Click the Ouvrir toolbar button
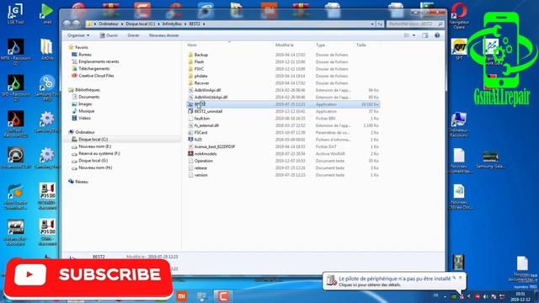 [x=109, y=35]
